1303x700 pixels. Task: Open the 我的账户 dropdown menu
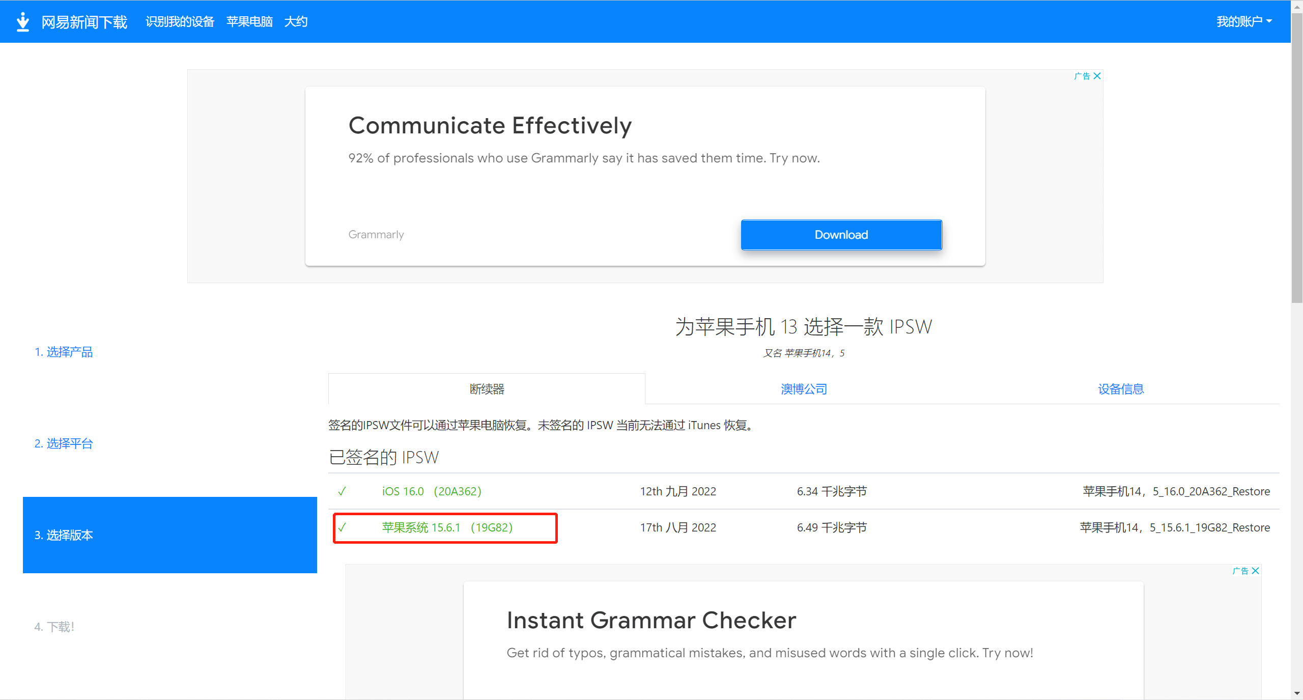(x=1244, y=21)
